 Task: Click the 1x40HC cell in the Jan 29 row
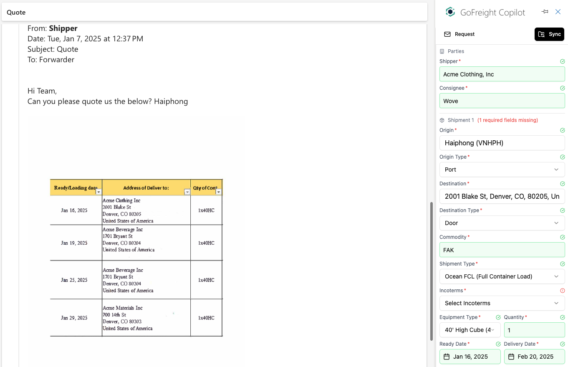click(x=206, y=318)
